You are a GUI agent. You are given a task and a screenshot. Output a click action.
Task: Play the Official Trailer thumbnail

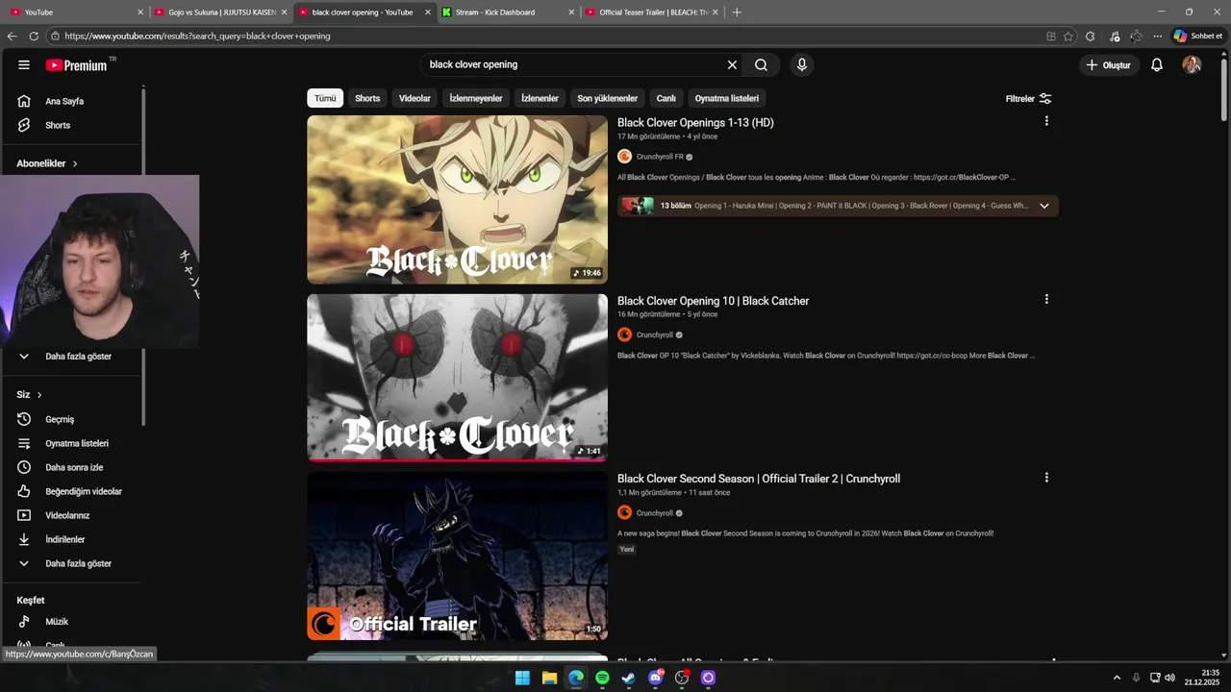[x=457, y=556]
